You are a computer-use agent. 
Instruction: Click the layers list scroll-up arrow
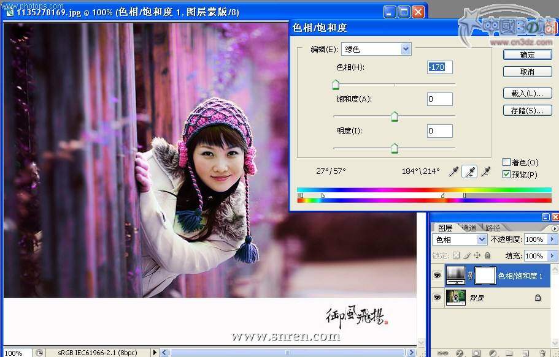point(555,269)
